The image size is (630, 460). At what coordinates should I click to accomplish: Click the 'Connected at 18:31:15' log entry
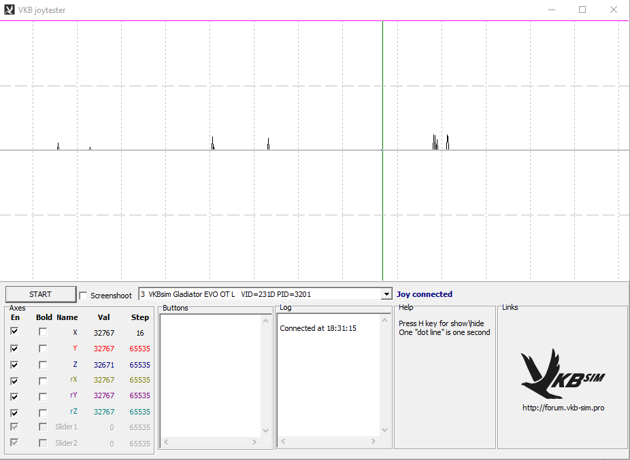tap(318, 328)
